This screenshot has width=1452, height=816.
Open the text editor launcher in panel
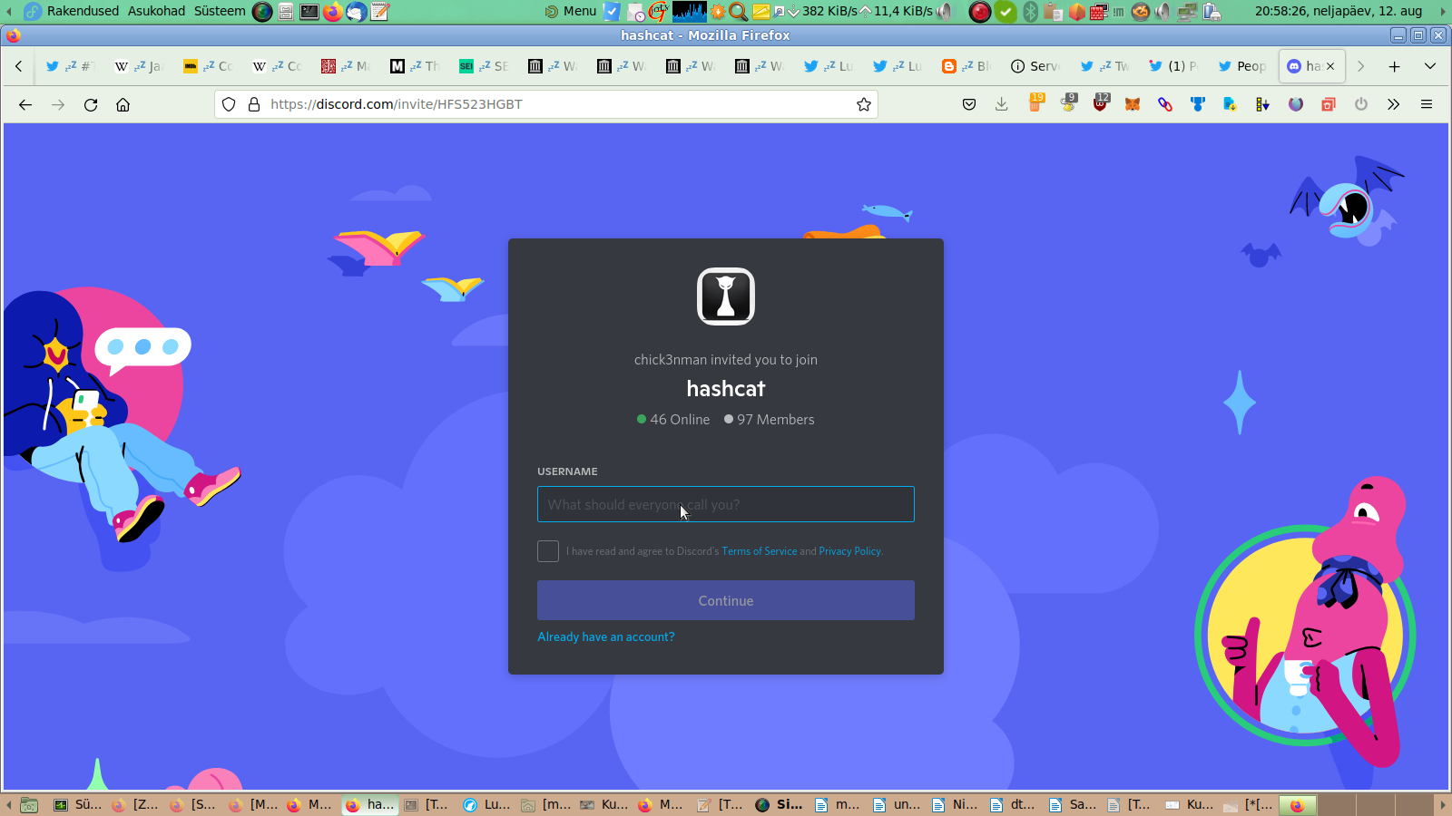[380, 11]
